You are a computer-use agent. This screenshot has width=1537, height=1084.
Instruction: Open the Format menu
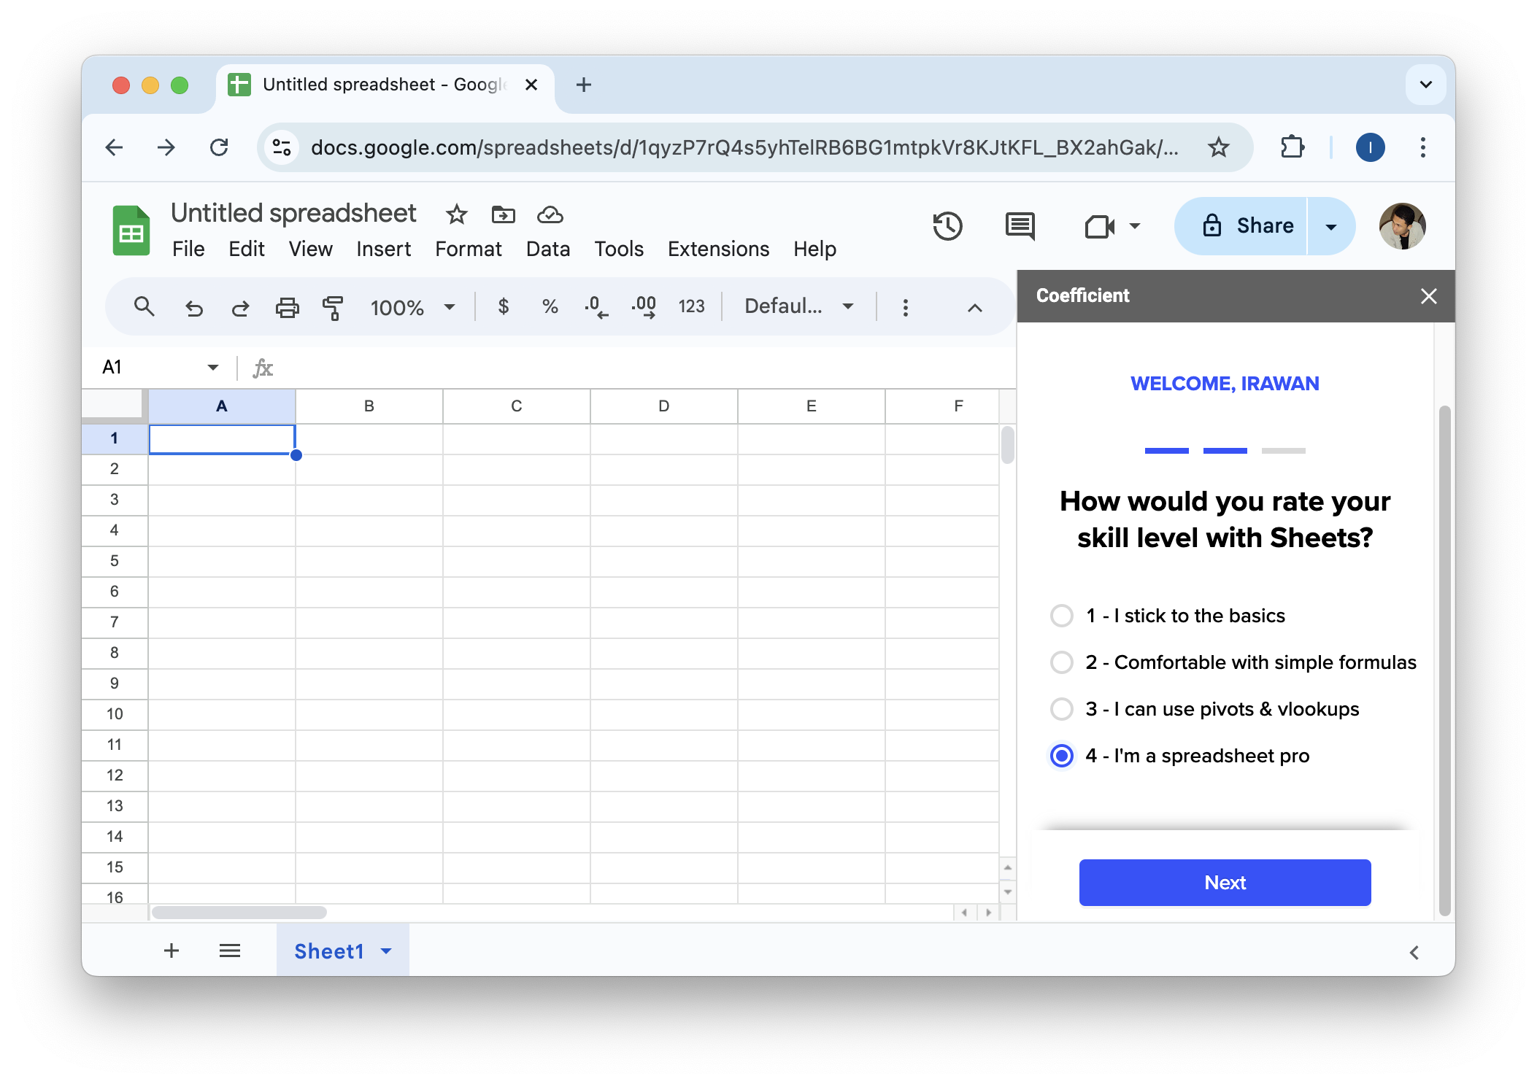click(468, 249)
